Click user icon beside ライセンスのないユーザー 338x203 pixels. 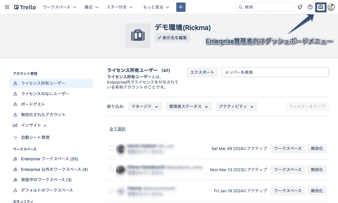pyautogui.click(x=15, y=94)
